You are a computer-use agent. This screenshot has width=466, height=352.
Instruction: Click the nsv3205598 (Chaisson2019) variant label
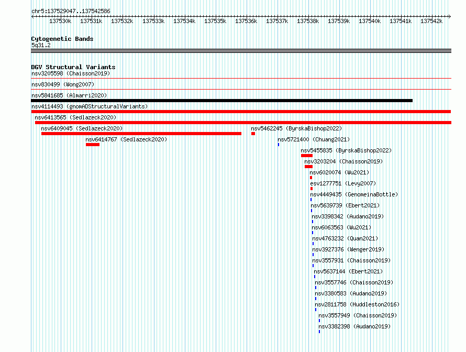point(71,73)
